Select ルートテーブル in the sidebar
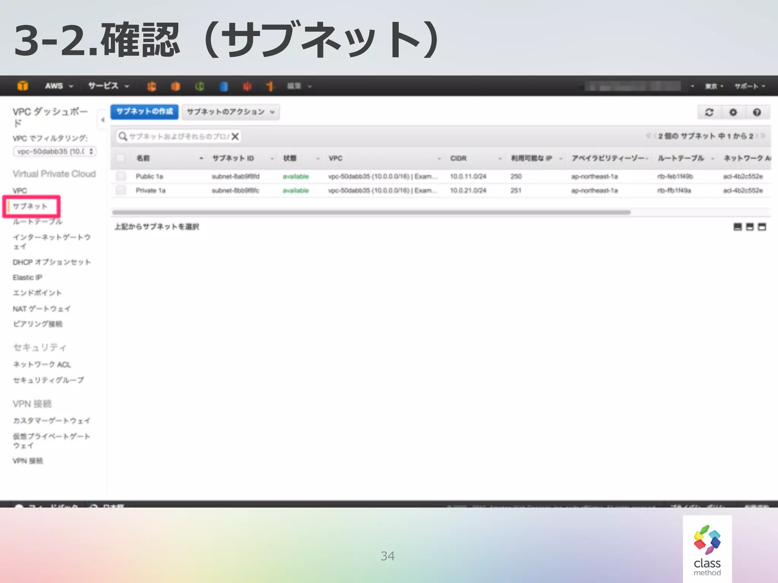 coord(38,222)
